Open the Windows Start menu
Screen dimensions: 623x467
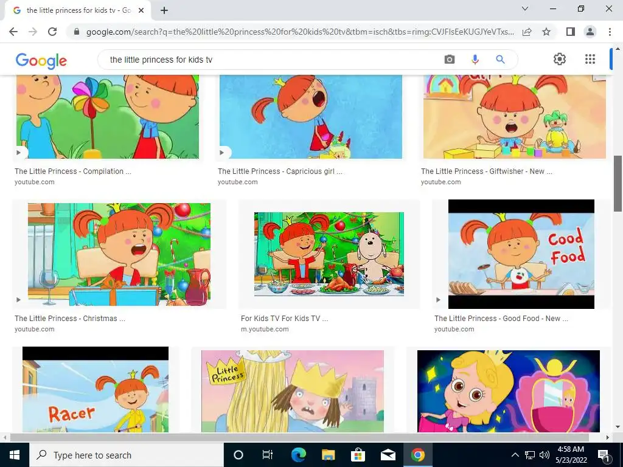(15, 455)
